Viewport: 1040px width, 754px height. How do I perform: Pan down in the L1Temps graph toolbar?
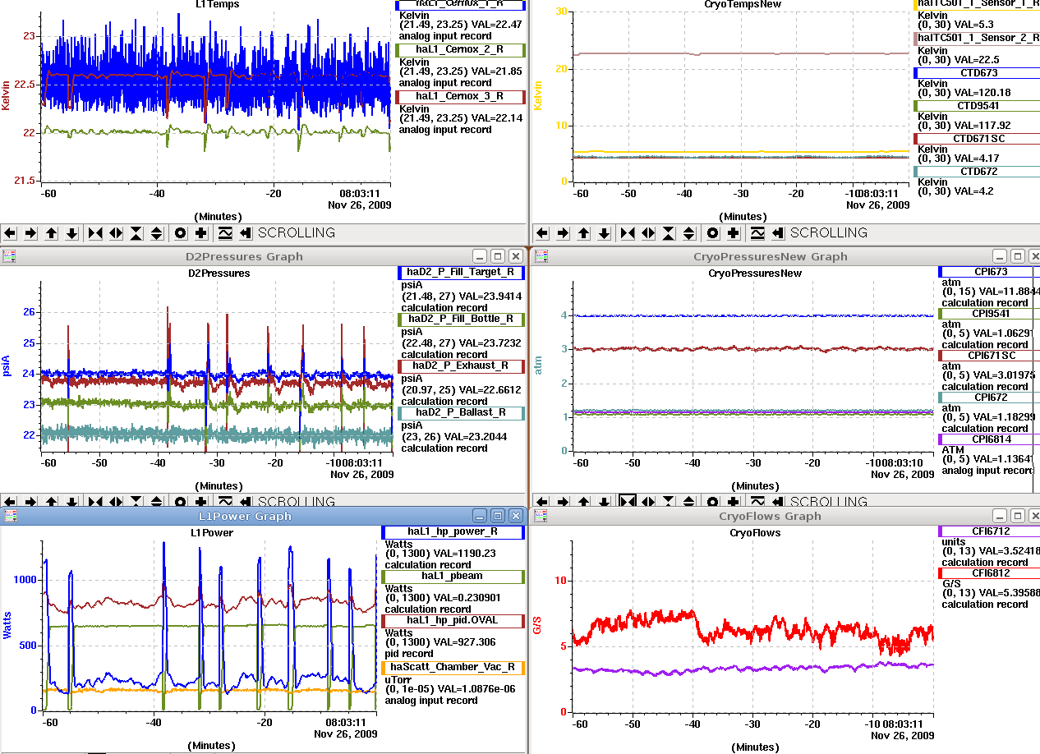[x=72, y=233]
